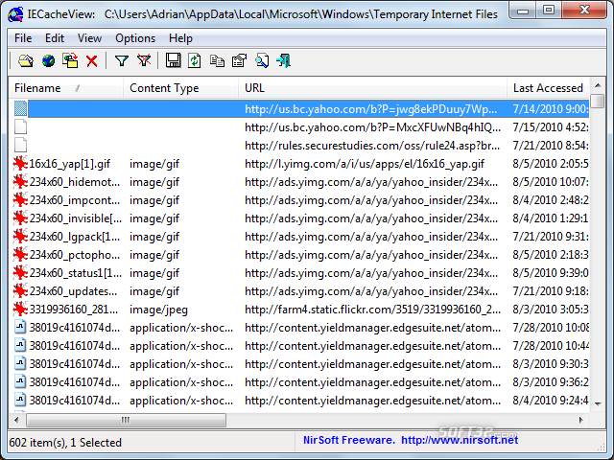
Task: Click the globe Open Link in Browser icon
Action: point(48,61)
